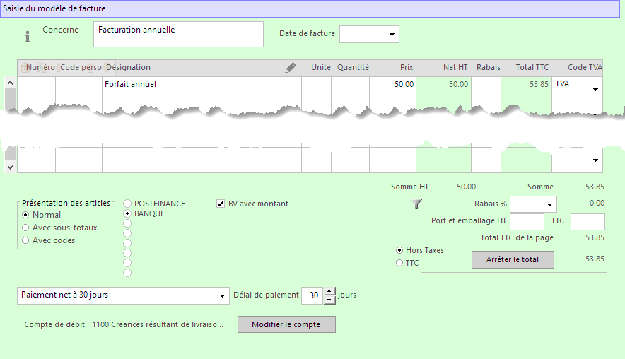Click the Port et emballage HT field
Viewport: 625px width, 359px height.
[x=527, y=222]
